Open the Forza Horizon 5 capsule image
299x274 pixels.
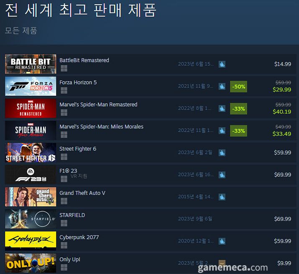(31, 86)
